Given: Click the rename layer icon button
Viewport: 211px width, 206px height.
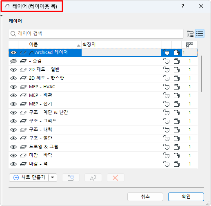Looking at the screenshot, I should tap(93, 178).
